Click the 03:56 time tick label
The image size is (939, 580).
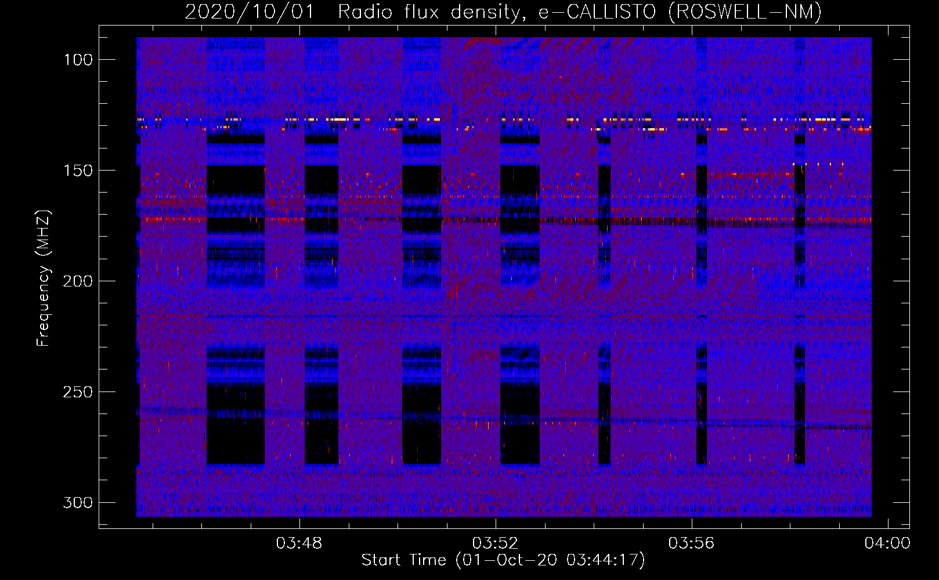(x=691, y=543)
